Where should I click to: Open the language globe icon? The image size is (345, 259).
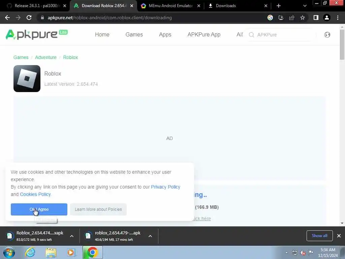[x=327, y=35]
